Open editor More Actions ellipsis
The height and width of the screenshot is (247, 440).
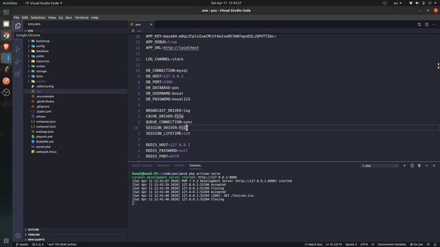click(434, 25)
